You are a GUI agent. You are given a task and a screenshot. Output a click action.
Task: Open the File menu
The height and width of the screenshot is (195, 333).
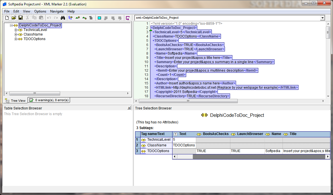[7, 11]
